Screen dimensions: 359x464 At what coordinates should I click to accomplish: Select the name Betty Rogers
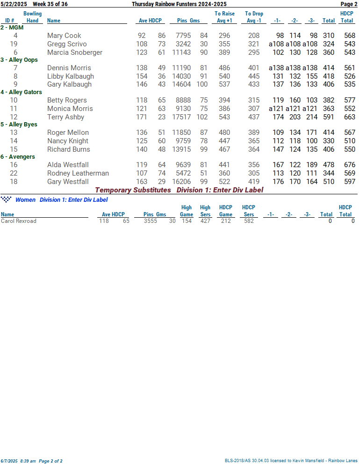coord(67,100)
